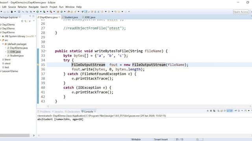
Task: Open the Window menu
Action: (70, 7)
